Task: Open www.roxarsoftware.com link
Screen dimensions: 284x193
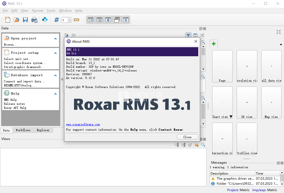Action: (x=83, y=124)
